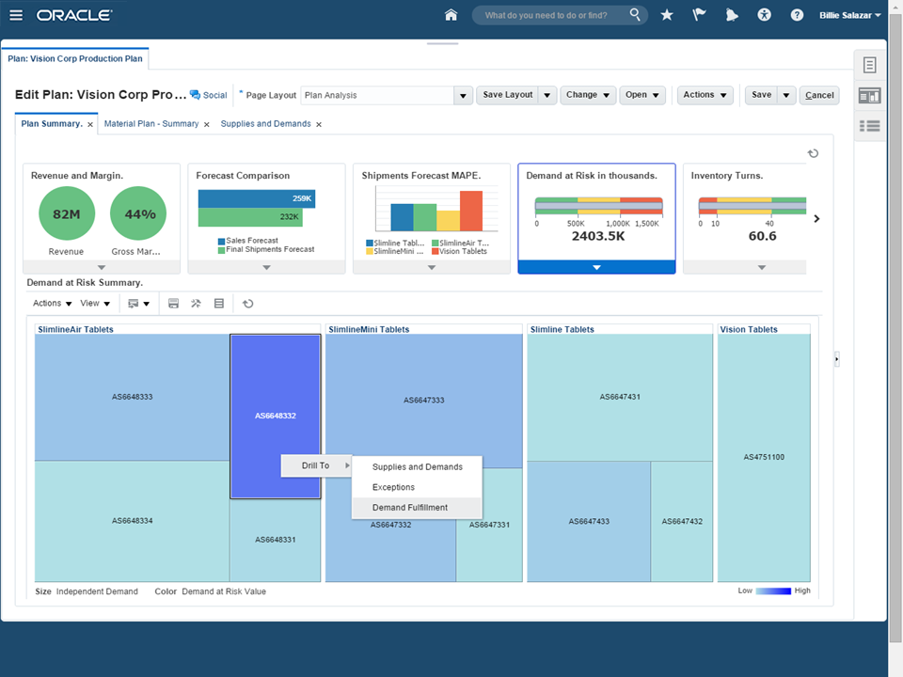Open the Open dropdown menu
This screenshot has width=903, height=677.
[642, 95]
